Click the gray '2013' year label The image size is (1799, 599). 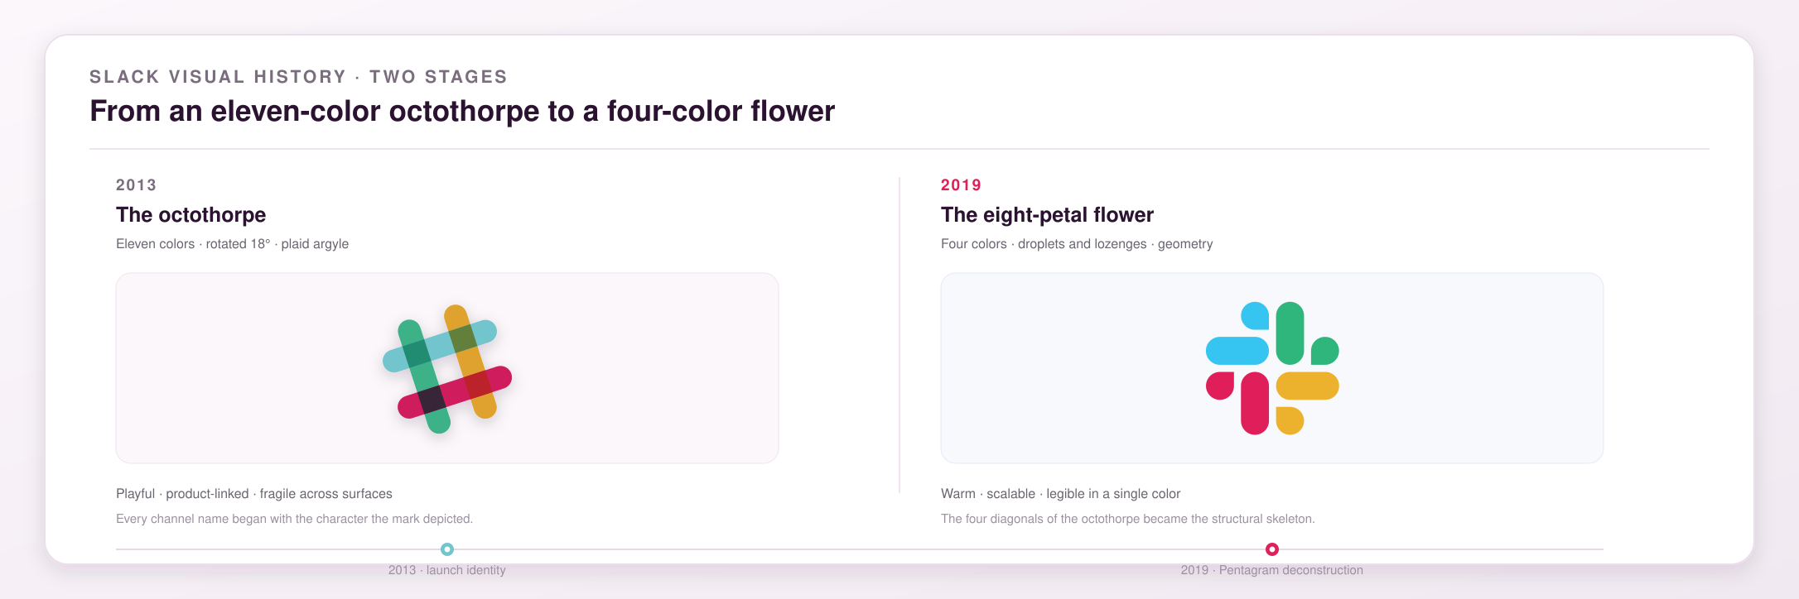click(136, 185)
